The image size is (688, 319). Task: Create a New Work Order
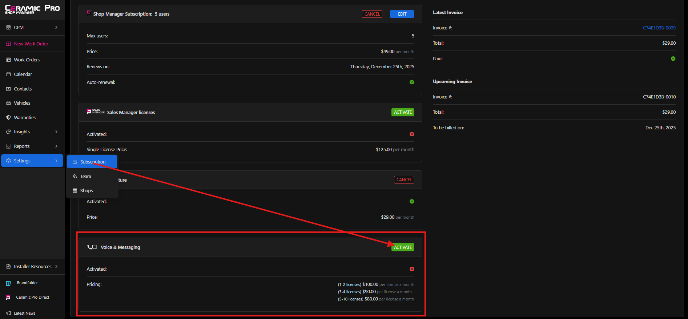click(32, 44)
